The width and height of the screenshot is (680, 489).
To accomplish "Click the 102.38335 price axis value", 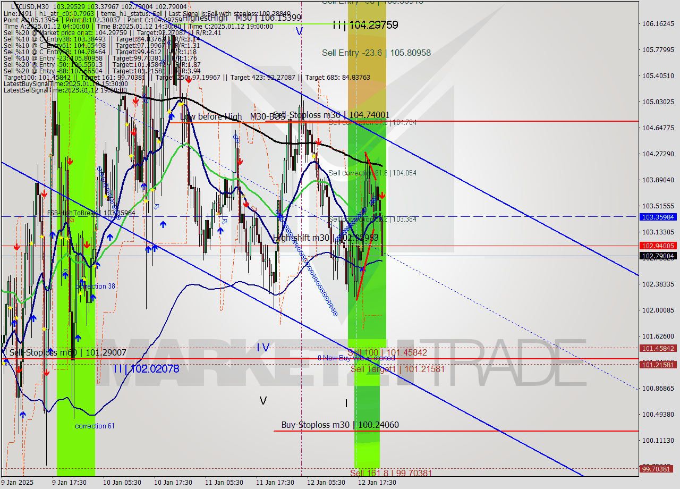I will tap(658, 284).
